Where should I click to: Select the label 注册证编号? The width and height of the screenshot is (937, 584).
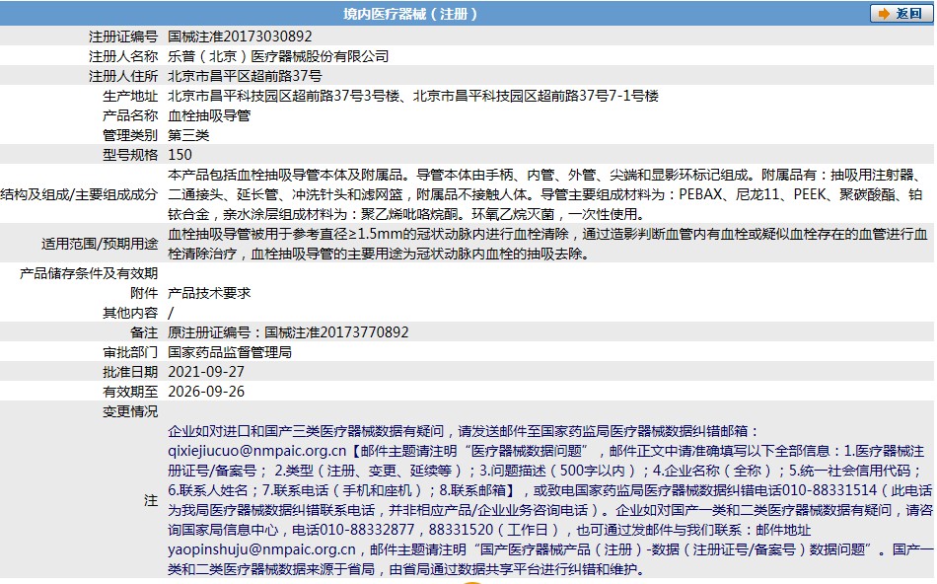pyautogui.click(x=123, y=36)
